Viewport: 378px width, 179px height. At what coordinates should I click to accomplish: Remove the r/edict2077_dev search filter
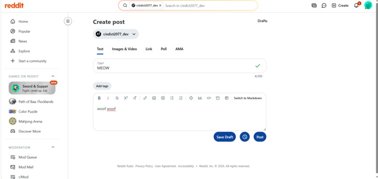[160, 6]
